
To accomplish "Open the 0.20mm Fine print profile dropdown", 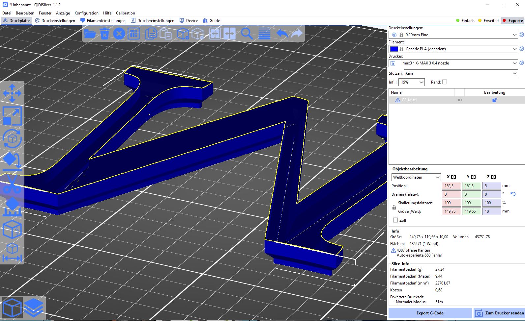I will pyautogui.click(x=453, y=35).
